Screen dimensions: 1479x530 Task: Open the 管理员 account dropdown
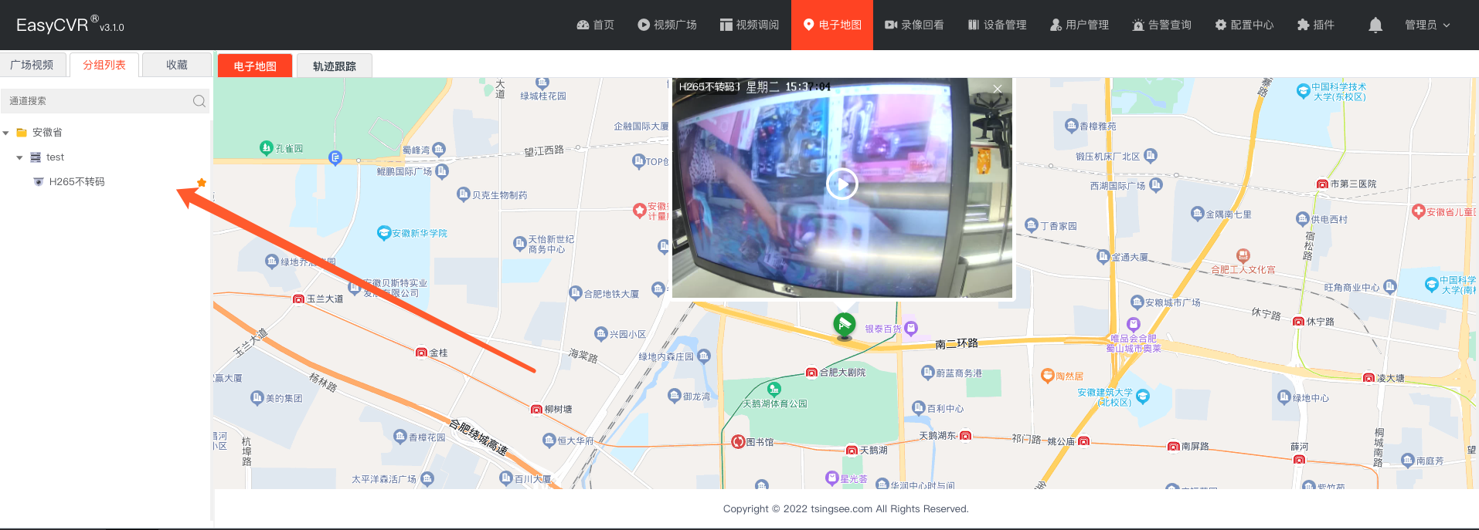click(1427, 25)
